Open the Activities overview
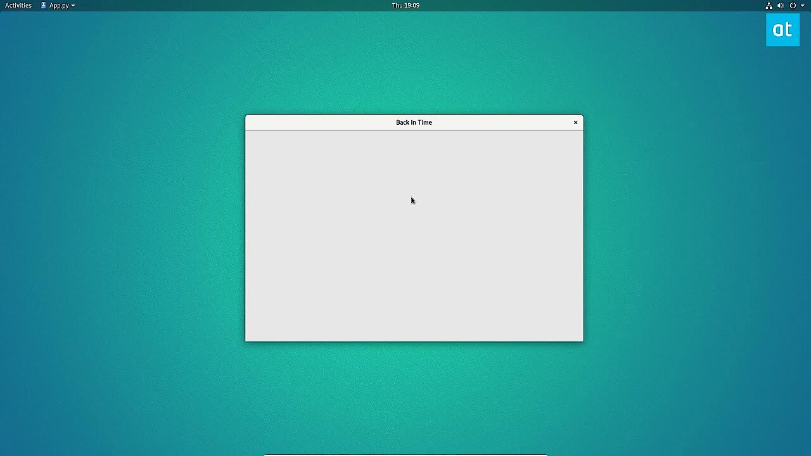 (18, 5)
